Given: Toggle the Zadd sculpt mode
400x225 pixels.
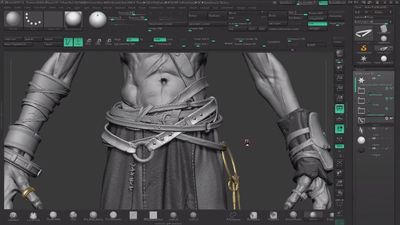Looking at the screenshot, I should (159, 39).
